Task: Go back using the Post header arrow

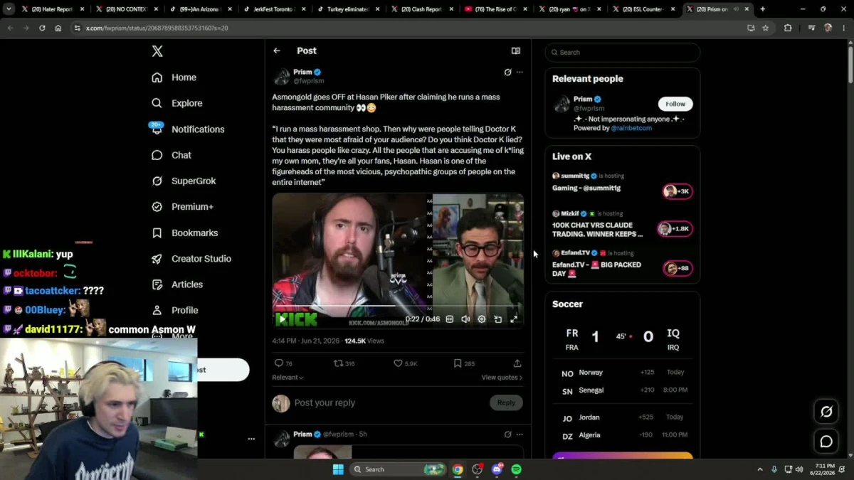Action: (x=277, y=50)
